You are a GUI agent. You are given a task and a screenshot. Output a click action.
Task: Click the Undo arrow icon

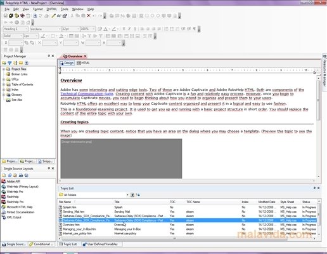coord(94,16)
